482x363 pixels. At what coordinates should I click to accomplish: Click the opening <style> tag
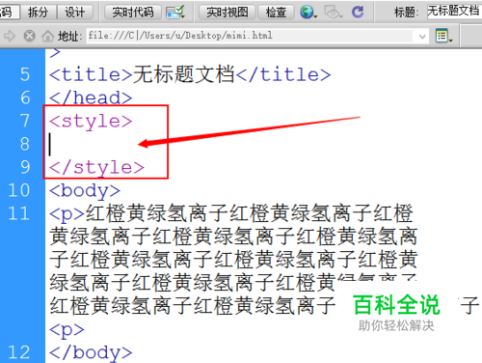(91, 122)
